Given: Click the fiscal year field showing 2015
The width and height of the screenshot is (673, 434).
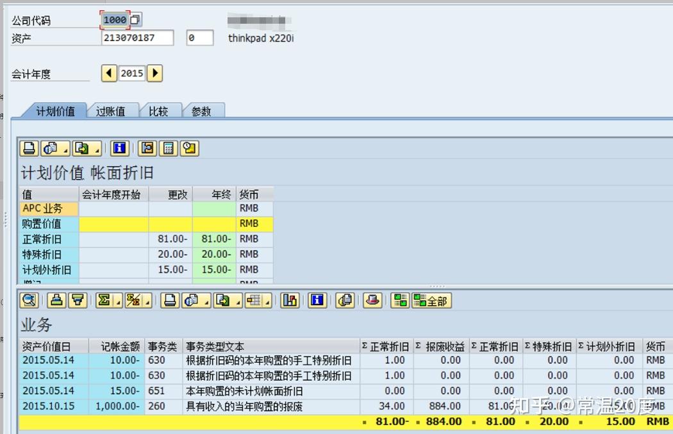Looking at the screenshot, I should click(x=132, y=74).
